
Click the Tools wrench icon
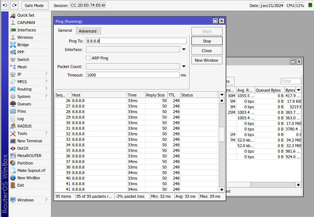coord(13,133)
